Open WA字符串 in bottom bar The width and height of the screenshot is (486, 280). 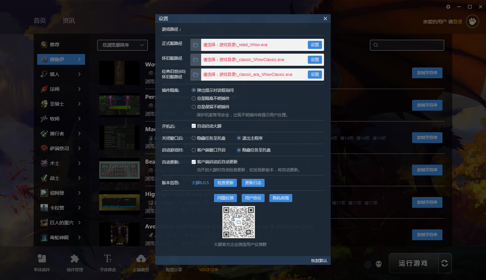pos(209,270)
